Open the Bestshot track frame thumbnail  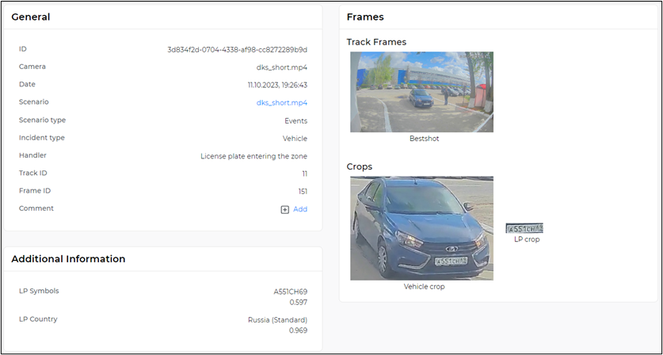click(421, 92)
